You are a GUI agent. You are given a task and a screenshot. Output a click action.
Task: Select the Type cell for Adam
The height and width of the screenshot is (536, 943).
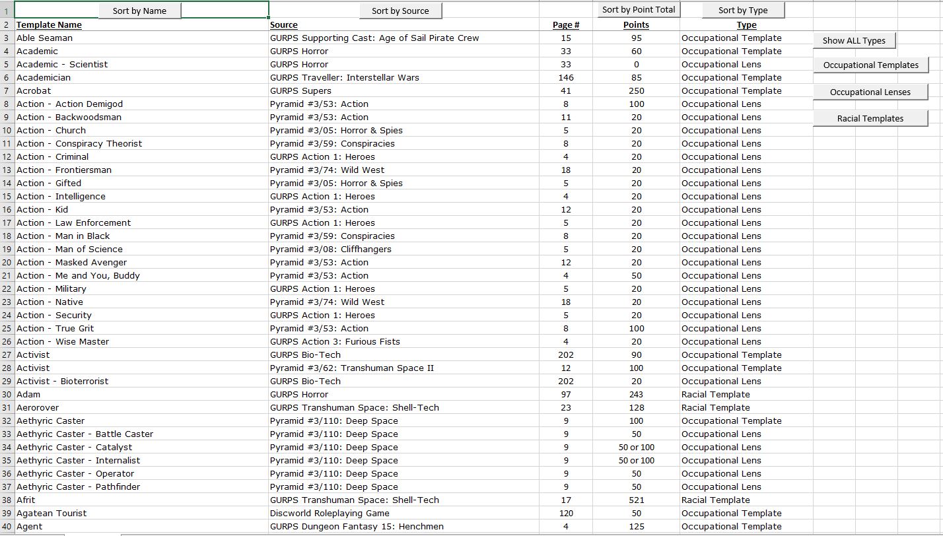click(746, 394)
